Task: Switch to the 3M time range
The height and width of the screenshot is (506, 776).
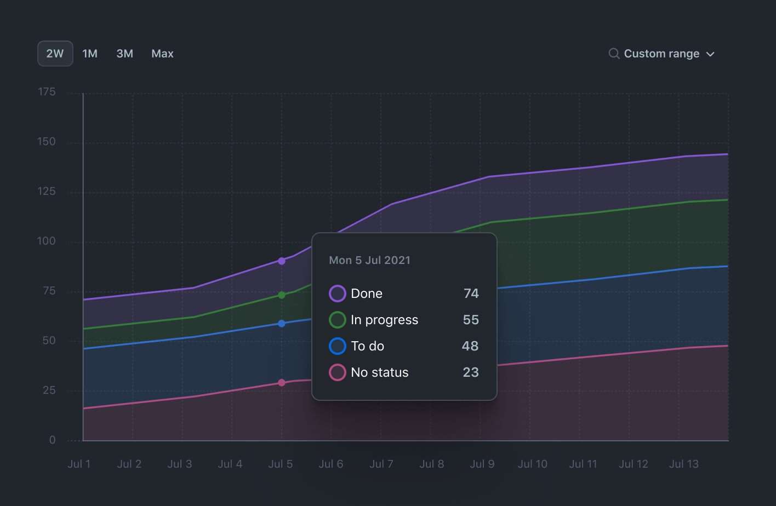Action: [x=125, y=54]
